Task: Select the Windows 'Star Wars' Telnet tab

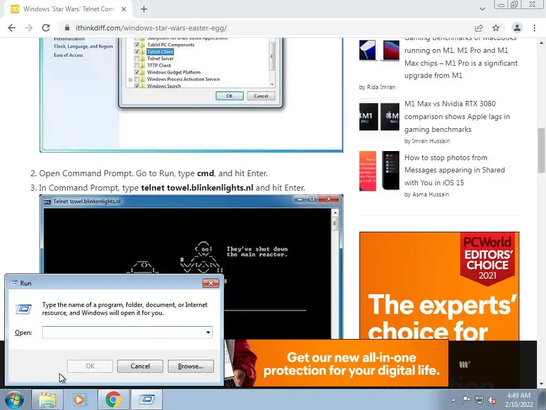Action: [68, 9]
